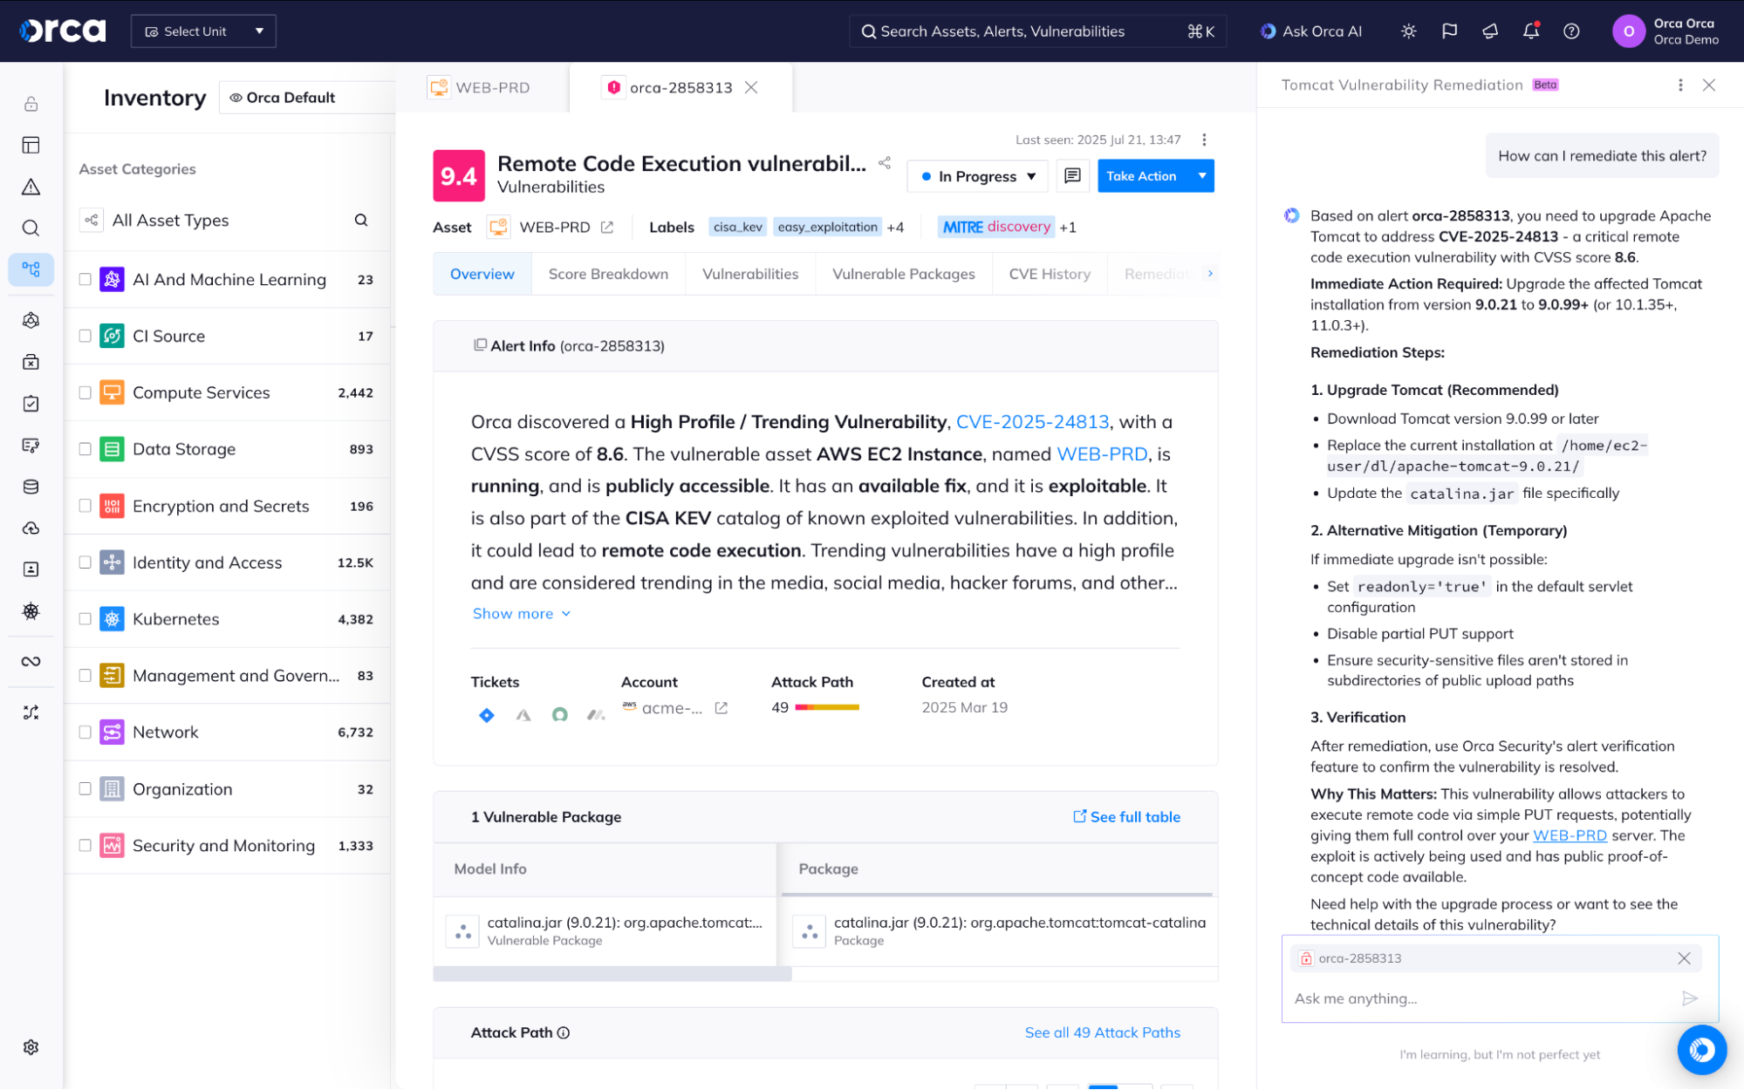Check the Security and Monitoring checkbox
This screenshot has width=1744, height=1090.
pos(85,847)
